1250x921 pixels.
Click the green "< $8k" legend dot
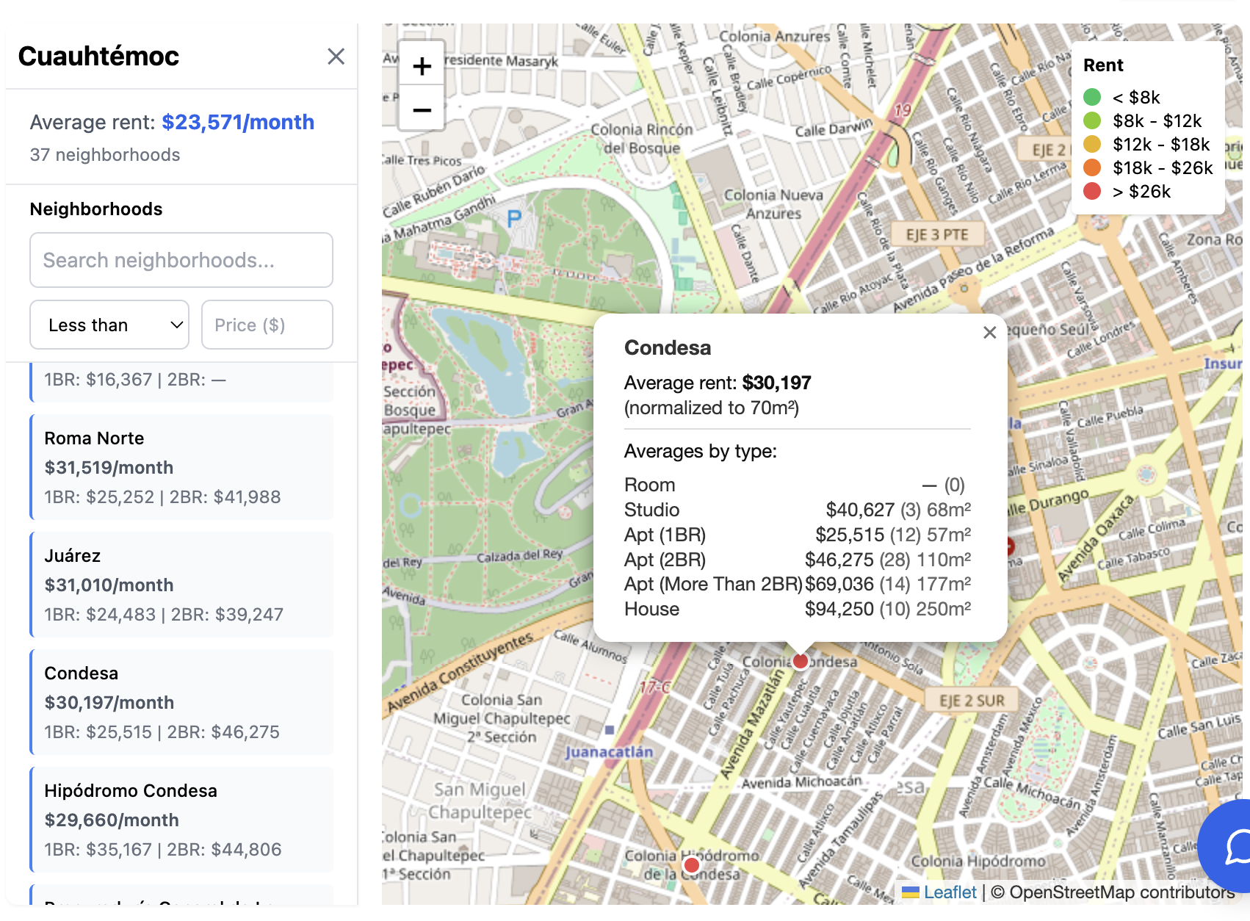[1092, 96]
